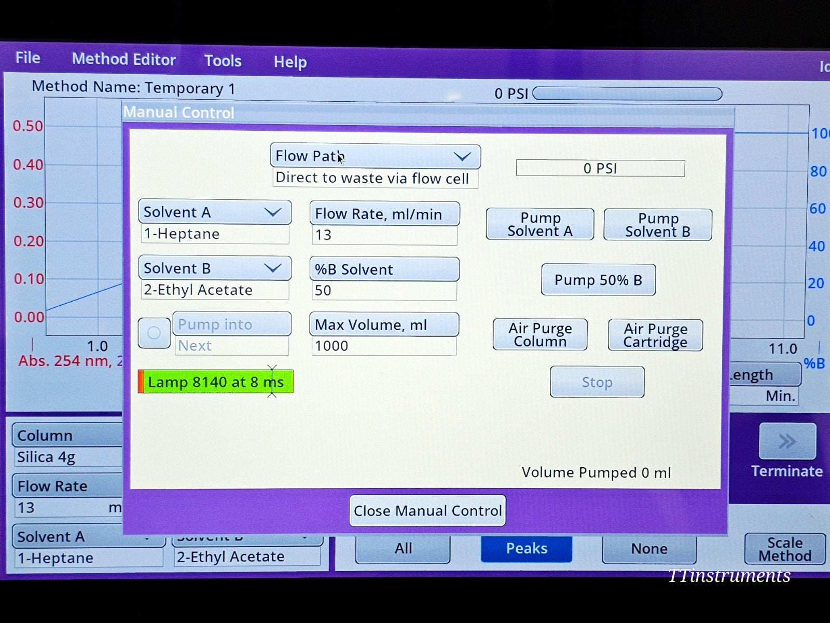Select the All collection option
830x623 pixels.
click(x=403, y=549)
